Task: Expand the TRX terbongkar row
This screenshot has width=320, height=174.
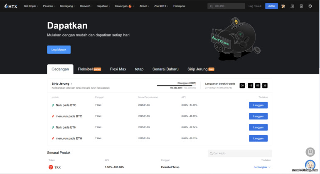Action: [262, 167]
